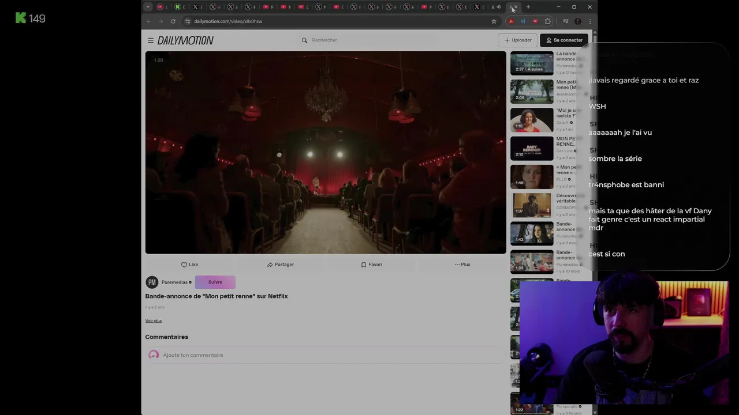The image size is (739, 415).
Task: Like the video with heart icon
Action: (189, 265)
